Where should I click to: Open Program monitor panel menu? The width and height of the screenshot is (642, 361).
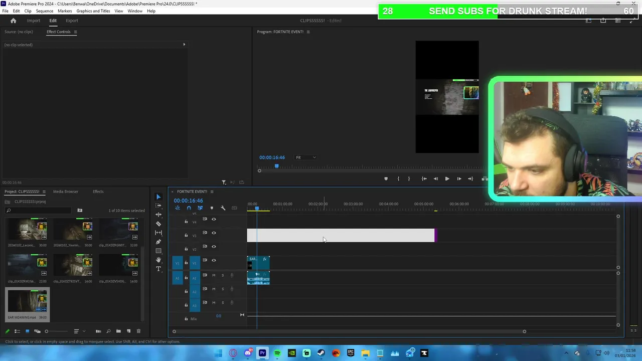(x=308, y=32)
